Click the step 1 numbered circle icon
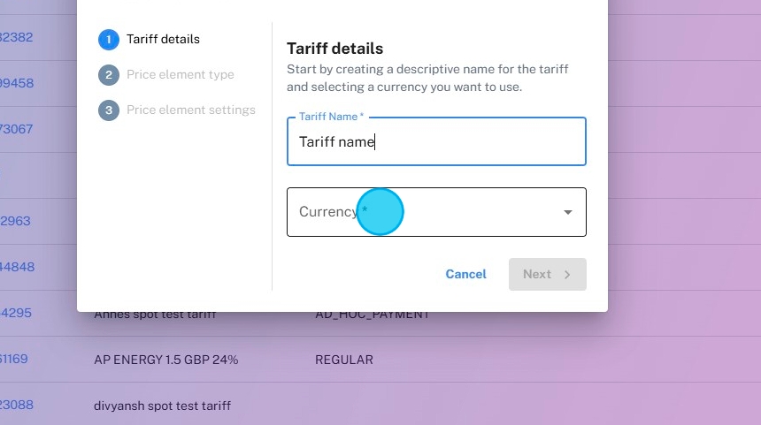 point(109,40)
